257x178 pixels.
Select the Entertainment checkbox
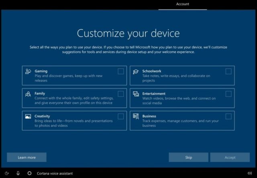[x=228, y=94]
